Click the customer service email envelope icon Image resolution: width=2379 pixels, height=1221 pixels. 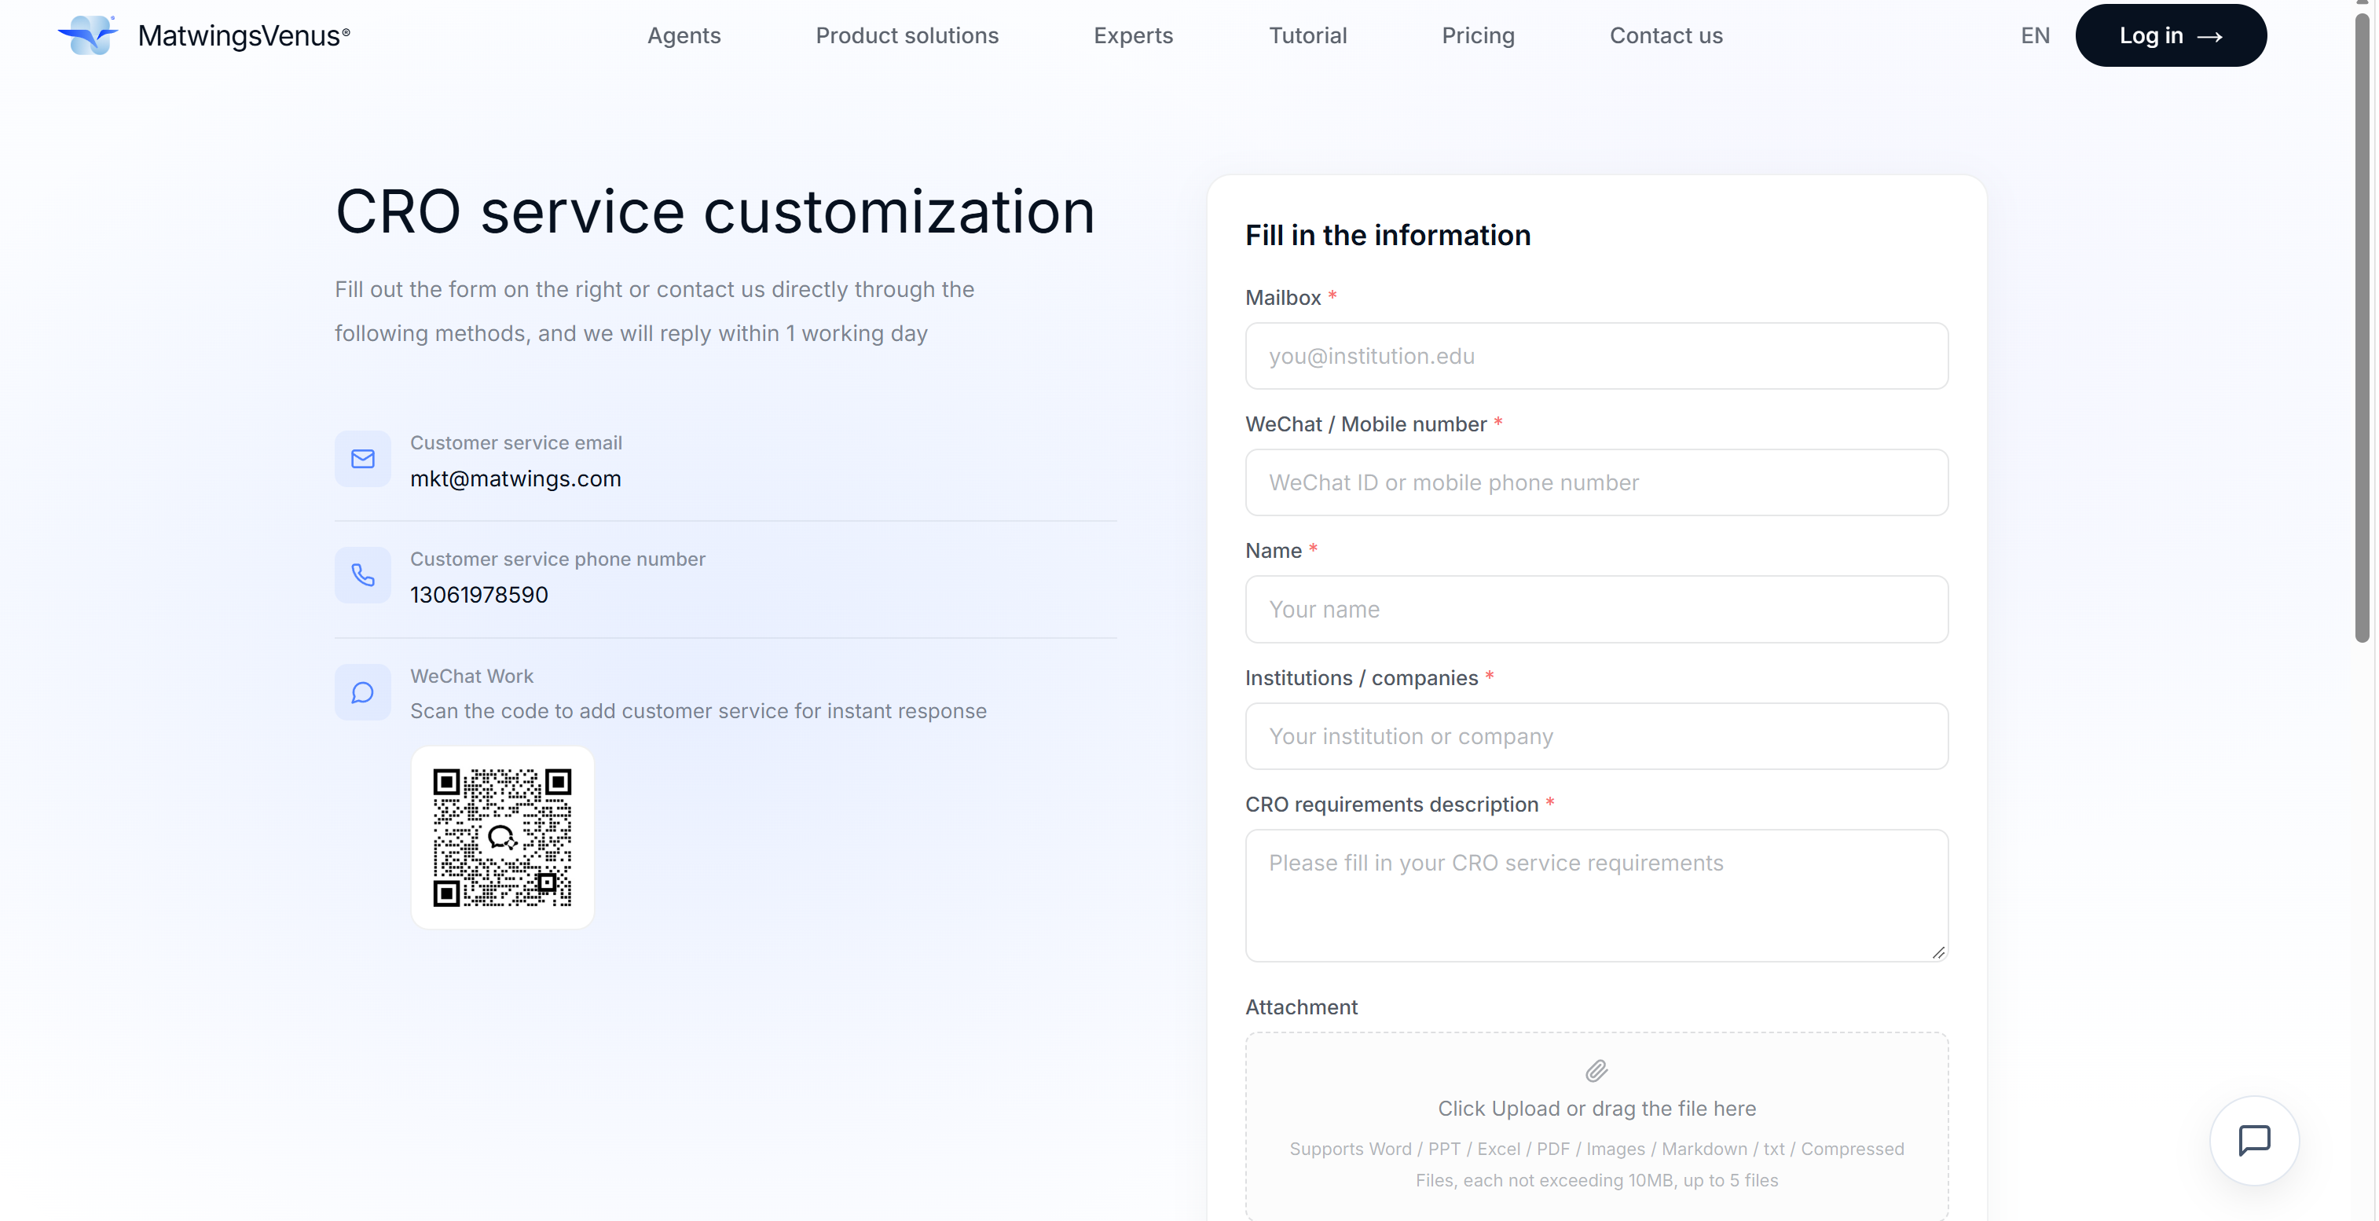click(363, 459)
